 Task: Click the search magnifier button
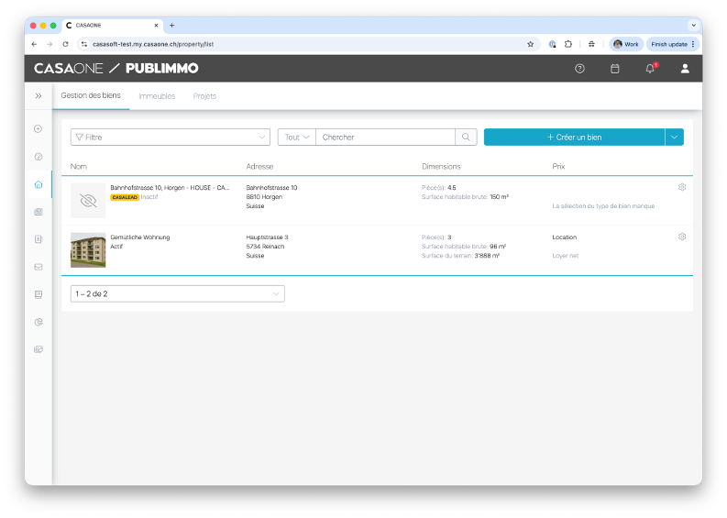[466, 138]
